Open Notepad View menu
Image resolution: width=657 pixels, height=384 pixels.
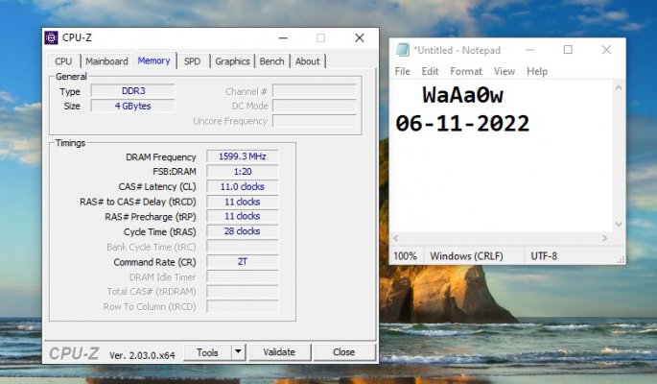[x=504, y=71]
